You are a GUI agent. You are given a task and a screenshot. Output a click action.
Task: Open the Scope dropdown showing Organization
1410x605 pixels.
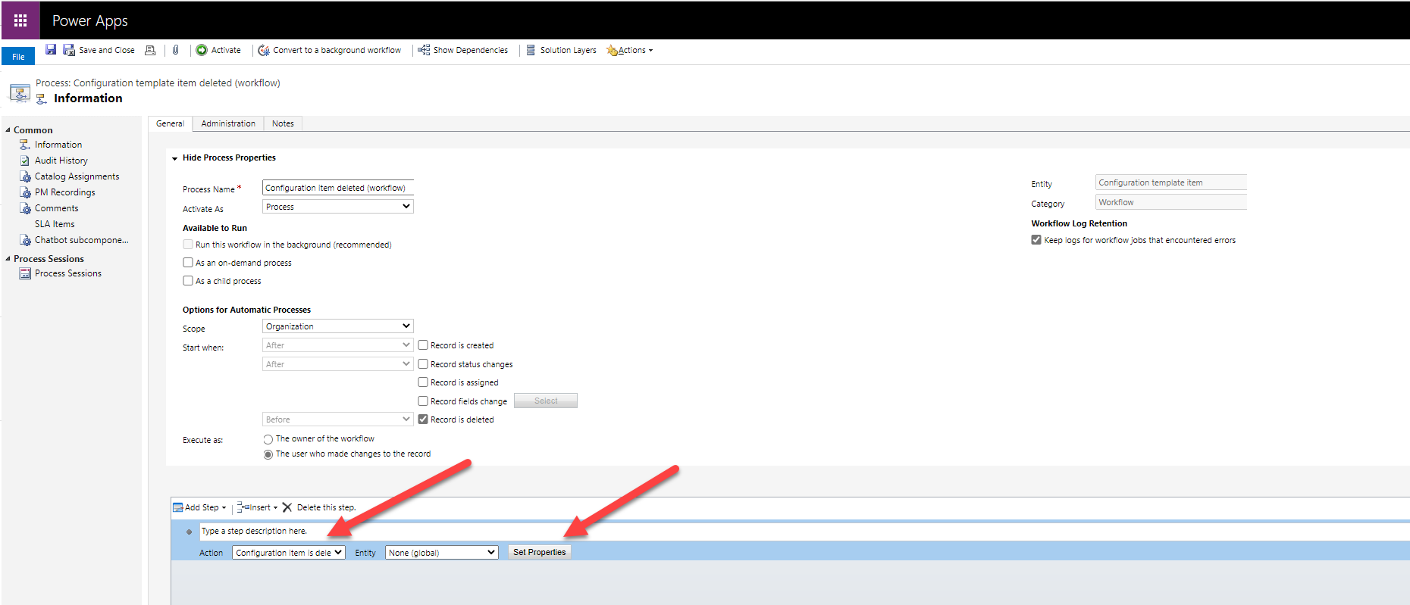coord(337,326)
